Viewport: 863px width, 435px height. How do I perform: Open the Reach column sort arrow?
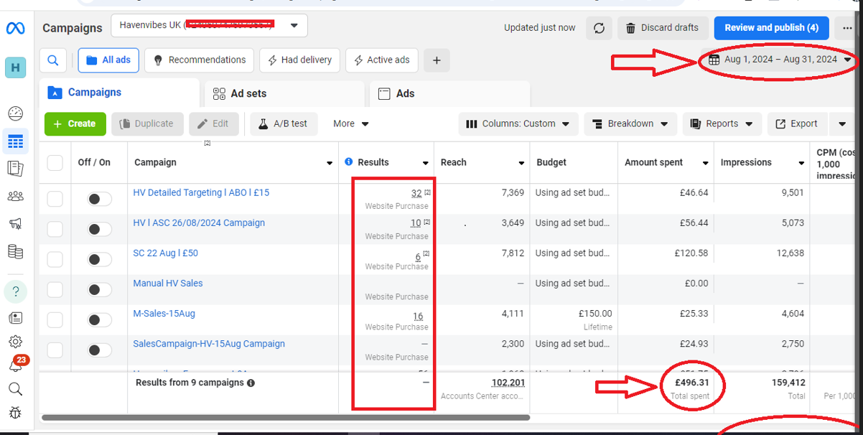(x=521, y=164)
